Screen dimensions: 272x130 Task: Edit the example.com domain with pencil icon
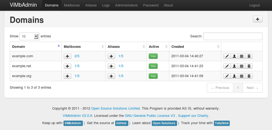(x=227, y=56)
